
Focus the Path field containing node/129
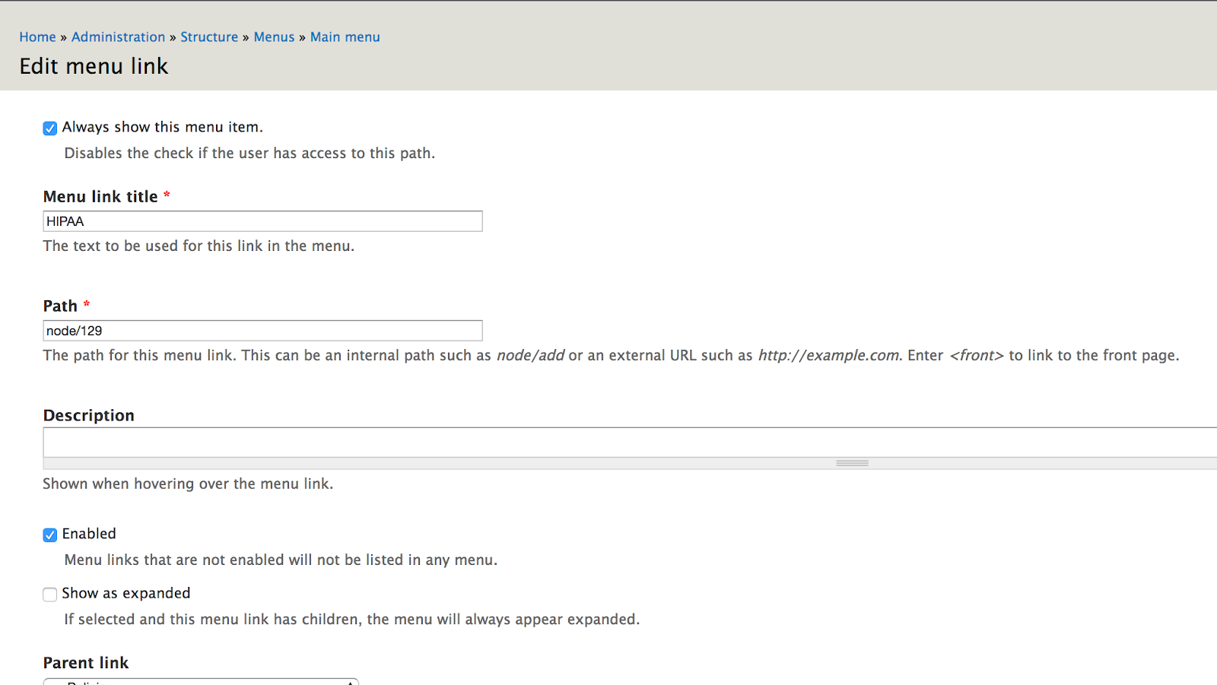(x=262, y=331)
